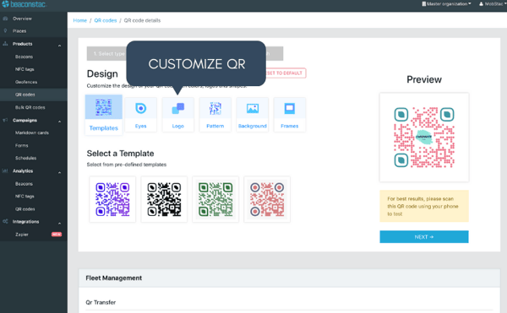
Task: Collapse the Analytics section chevron
Action: click(59, 173)
